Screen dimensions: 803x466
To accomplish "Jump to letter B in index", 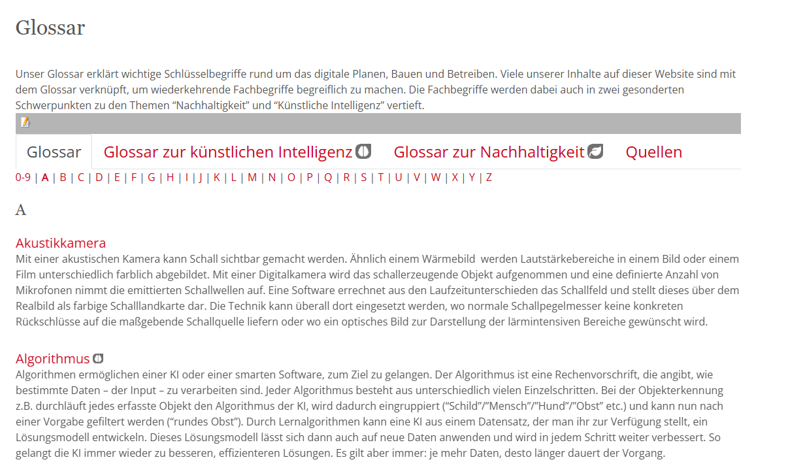I will pos(63,177).
